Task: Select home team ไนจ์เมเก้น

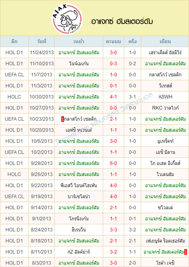Action: coord(79,64)
